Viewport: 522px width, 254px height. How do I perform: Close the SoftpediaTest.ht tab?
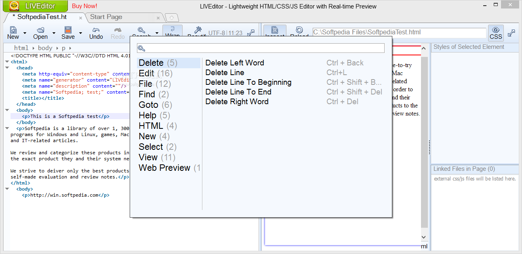click(x=81, y=18)
